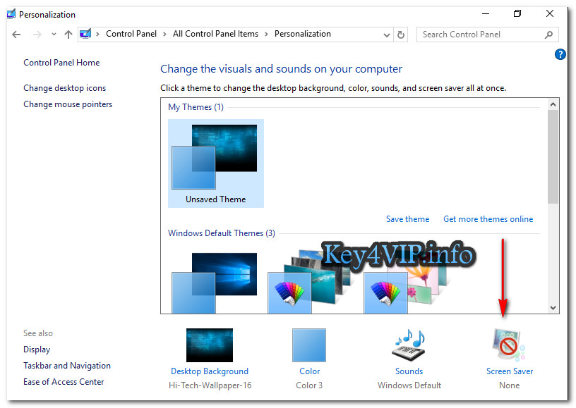
Task: Click the scrollbar up arrow in themes list
Action: tap(553, 104)
